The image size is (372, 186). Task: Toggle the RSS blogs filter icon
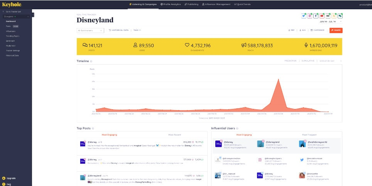(x=334, y=16)
